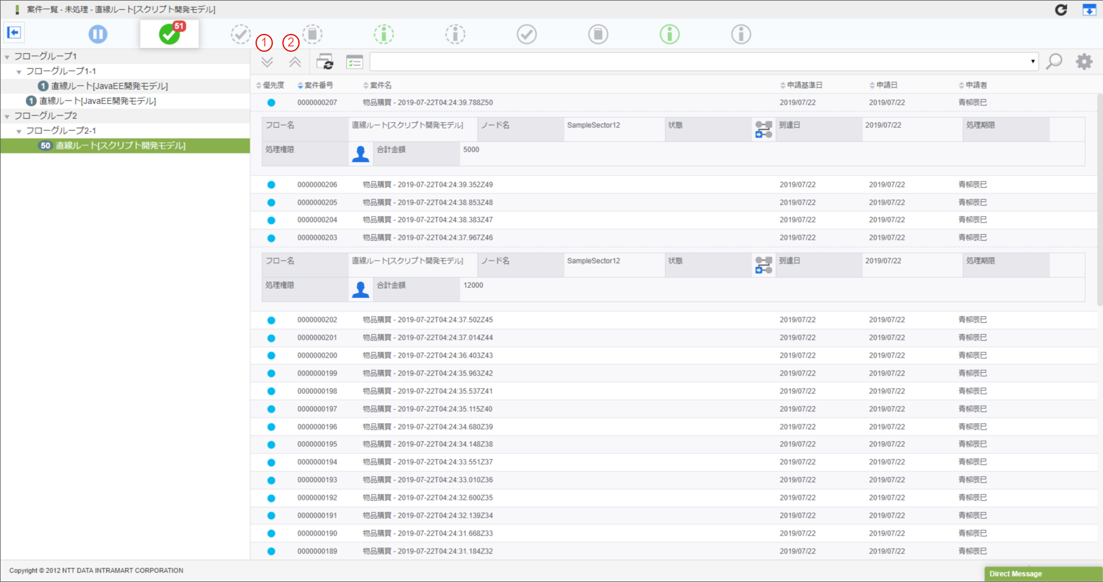This screenshot has width=1103, height=582.
Task: Open the gear settings icon
Action: 1084,61
